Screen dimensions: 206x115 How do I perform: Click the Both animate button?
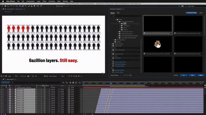(x=201, y=75)
